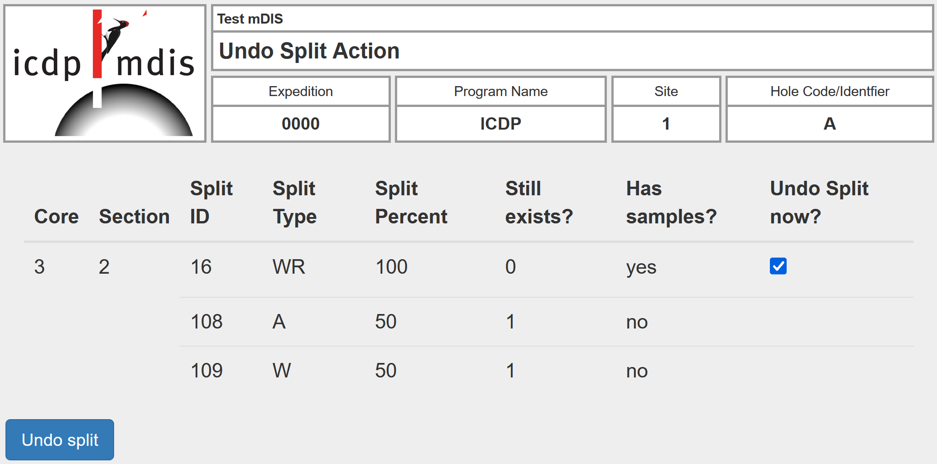Click the Undo split action link

pos(59,439)
